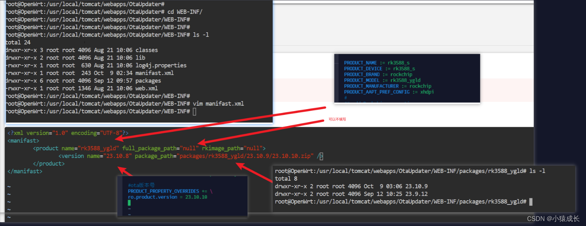
Task: Click "ro.product.version = 23.10.10" line
Action: click(168, 197)
